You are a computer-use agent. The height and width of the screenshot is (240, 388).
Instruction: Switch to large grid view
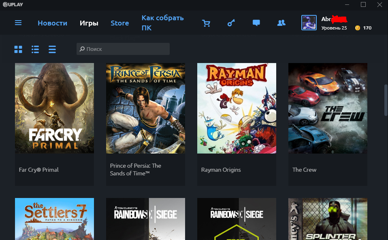[x=18, y=49]
